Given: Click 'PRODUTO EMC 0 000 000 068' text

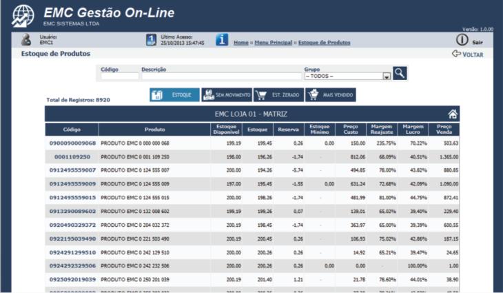Looking at the screenshot, I should tap(135, 143).
